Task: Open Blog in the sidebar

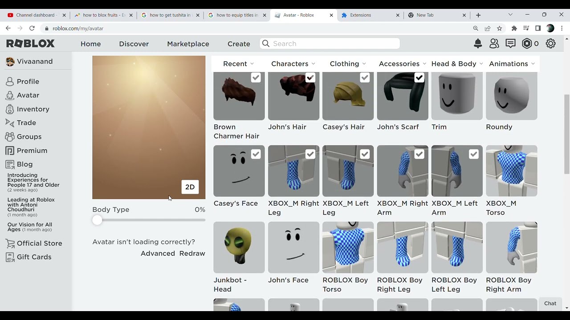Action: tap(24, 164)
